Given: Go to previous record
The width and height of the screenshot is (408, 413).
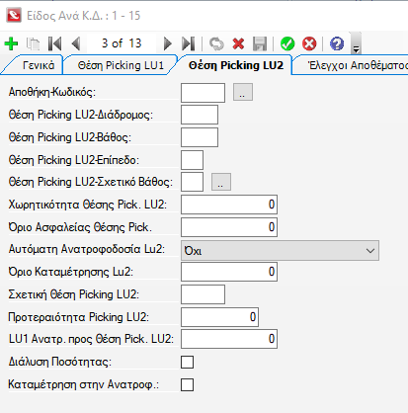Looking at the screenshot, I should [x=76, y=43].
